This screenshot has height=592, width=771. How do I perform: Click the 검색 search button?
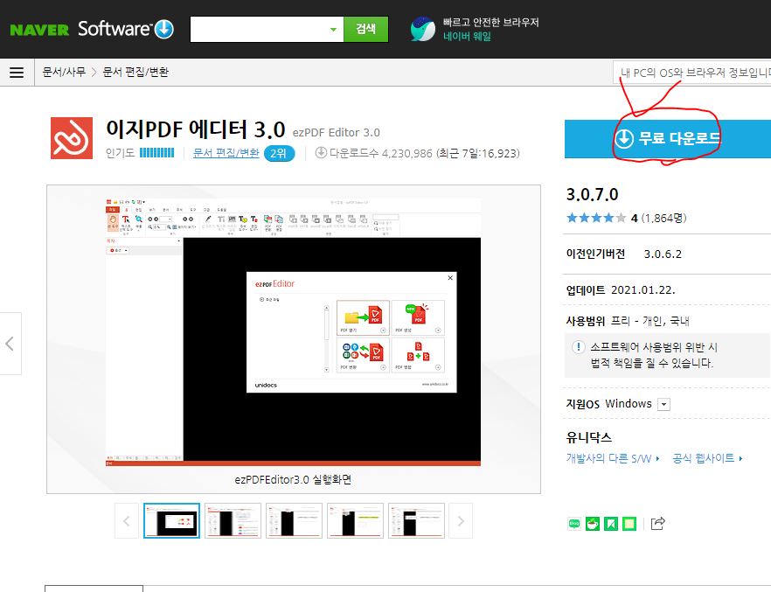click(x=365, y=29)
